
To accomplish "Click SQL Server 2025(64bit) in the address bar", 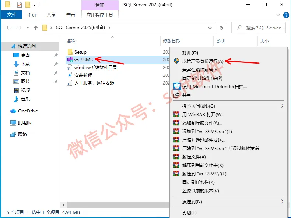I will [x=80, y=28].
